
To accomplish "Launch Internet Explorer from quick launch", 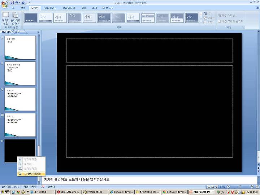I will click(x=14, y=192).
